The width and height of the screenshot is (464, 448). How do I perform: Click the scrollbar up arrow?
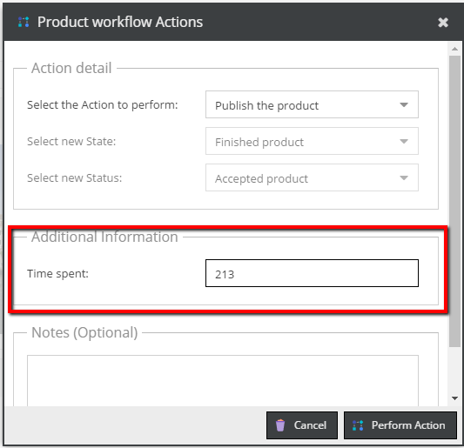pyautogui.click(x=454, y=49)
